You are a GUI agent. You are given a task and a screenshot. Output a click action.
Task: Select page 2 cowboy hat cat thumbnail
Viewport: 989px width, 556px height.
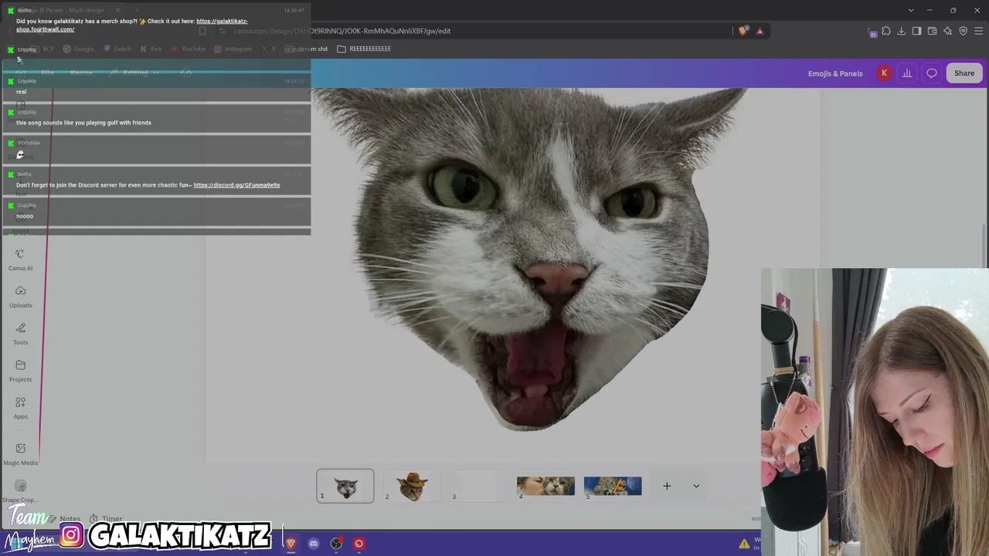point(412,486)
